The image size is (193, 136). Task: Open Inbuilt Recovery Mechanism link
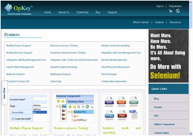coord(115,67)
